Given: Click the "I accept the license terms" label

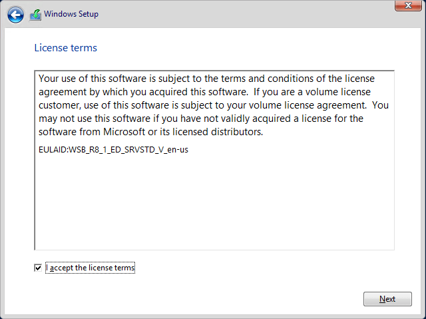Looking at the screenshot, I should (91, 268).
